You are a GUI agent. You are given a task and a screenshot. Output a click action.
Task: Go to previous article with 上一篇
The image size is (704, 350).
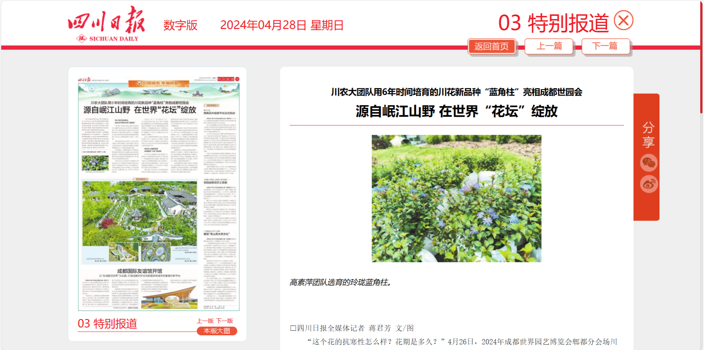[549, 46]
